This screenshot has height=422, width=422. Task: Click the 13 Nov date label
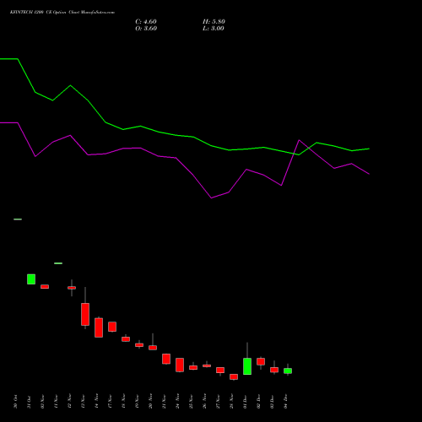[x=83, y=402]
